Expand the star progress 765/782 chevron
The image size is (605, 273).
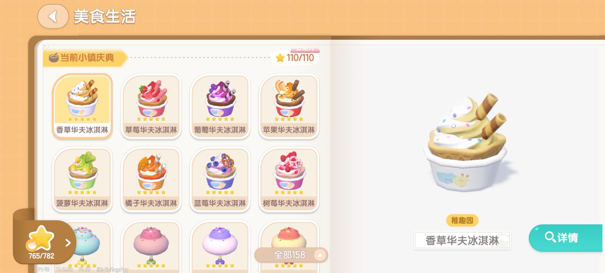coord(68,243)
